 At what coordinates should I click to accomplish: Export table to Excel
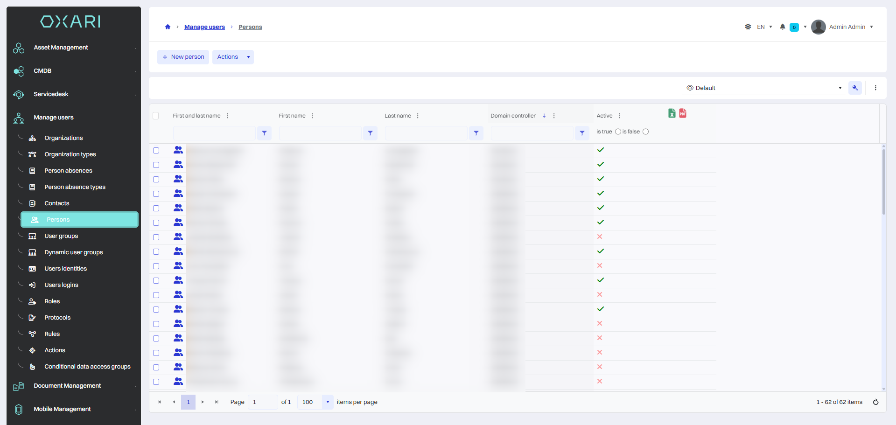point(672,113)
